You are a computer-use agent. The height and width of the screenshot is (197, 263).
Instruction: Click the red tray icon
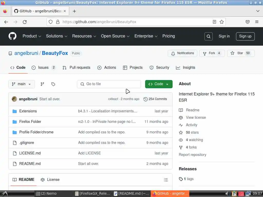pyautogui.click(x=241, y=194)
